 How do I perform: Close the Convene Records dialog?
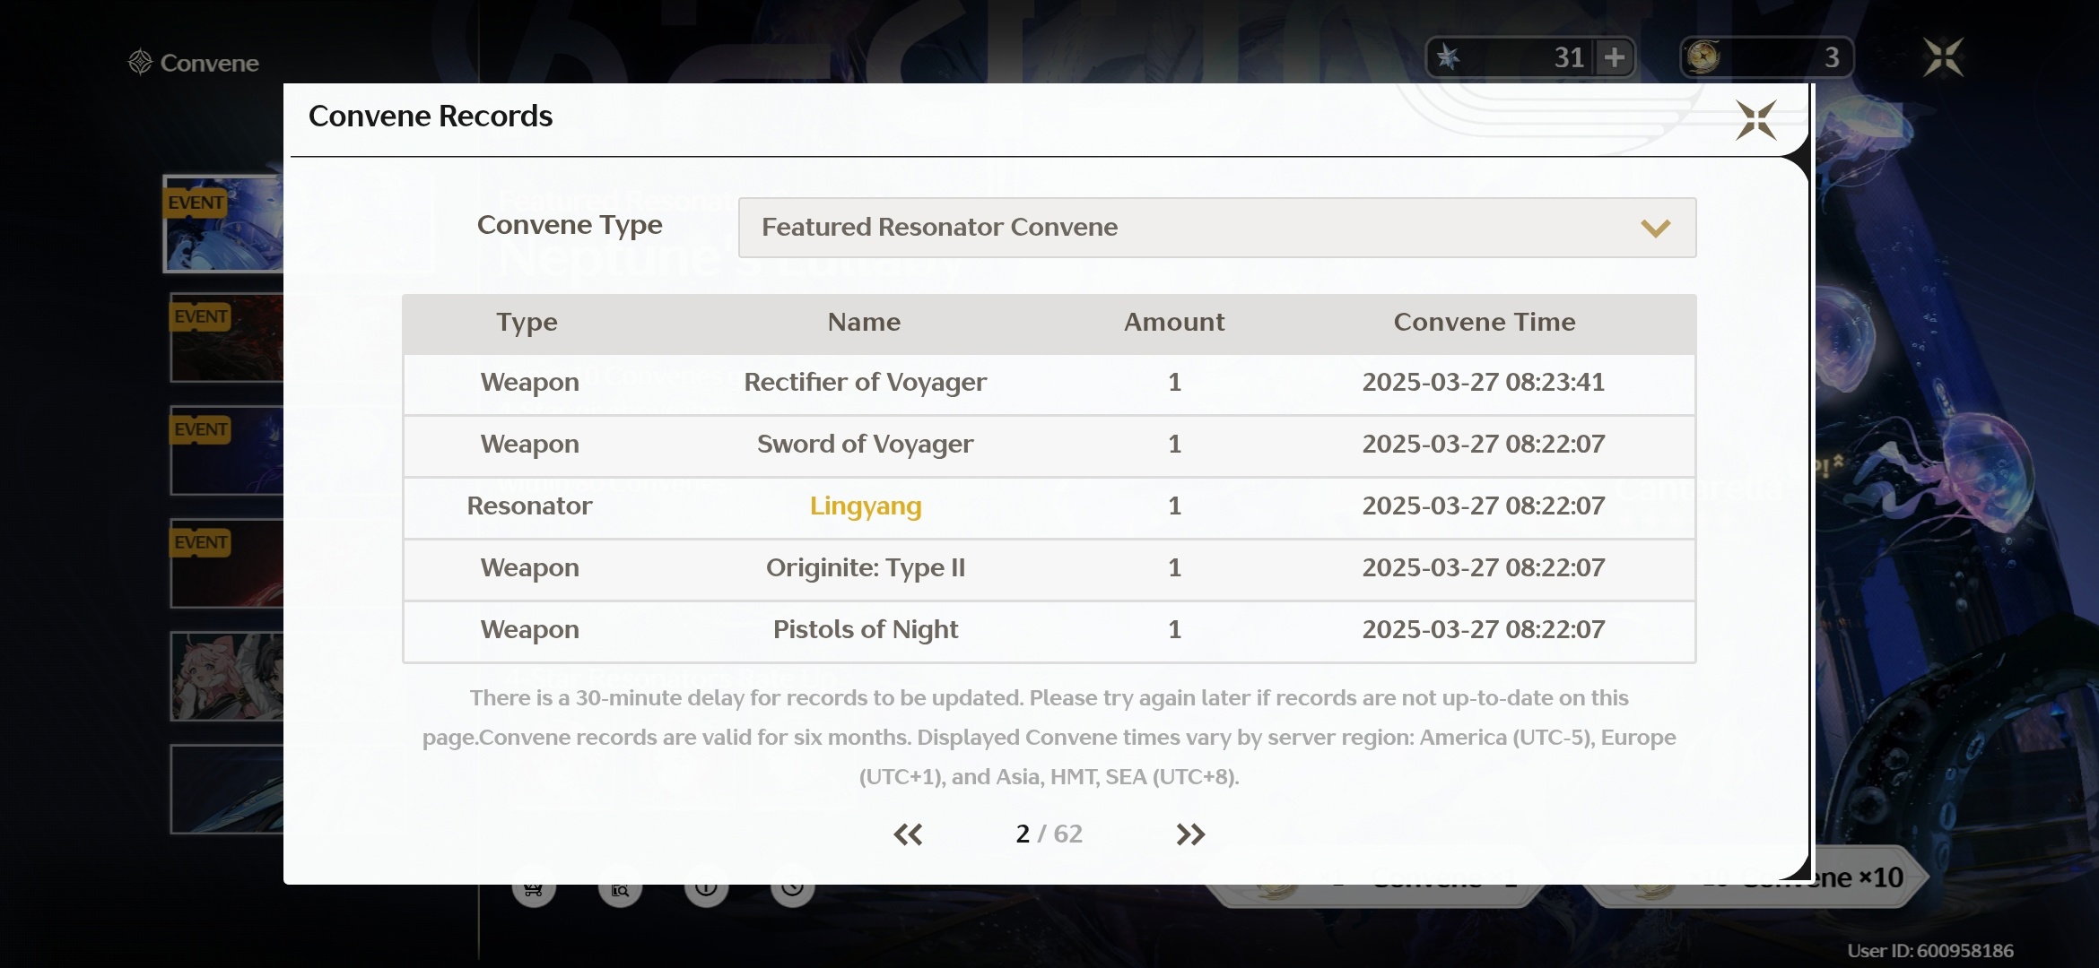1755,120
